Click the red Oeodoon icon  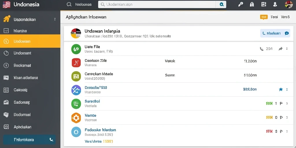tap(76, 63)
